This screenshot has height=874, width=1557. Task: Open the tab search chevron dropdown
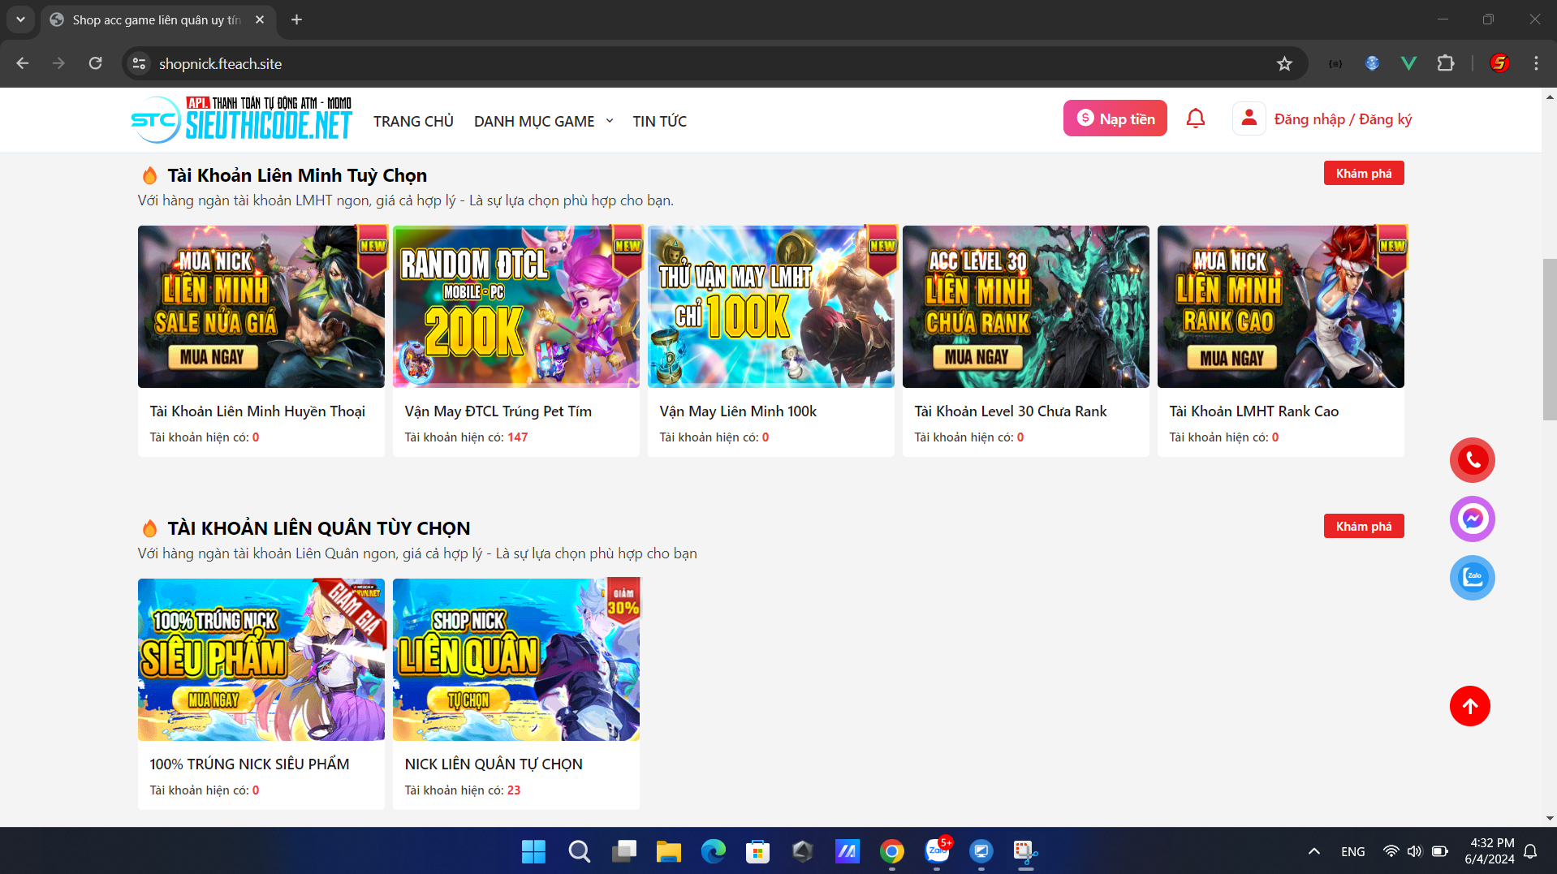pyautogui.click(x=20, y=19)
